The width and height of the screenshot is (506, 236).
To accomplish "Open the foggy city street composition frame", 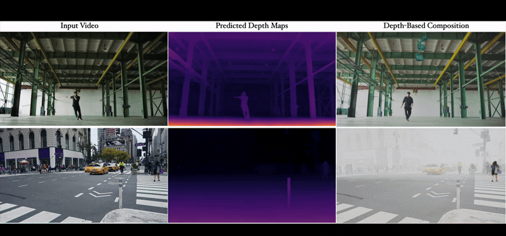I will [421, 175].
